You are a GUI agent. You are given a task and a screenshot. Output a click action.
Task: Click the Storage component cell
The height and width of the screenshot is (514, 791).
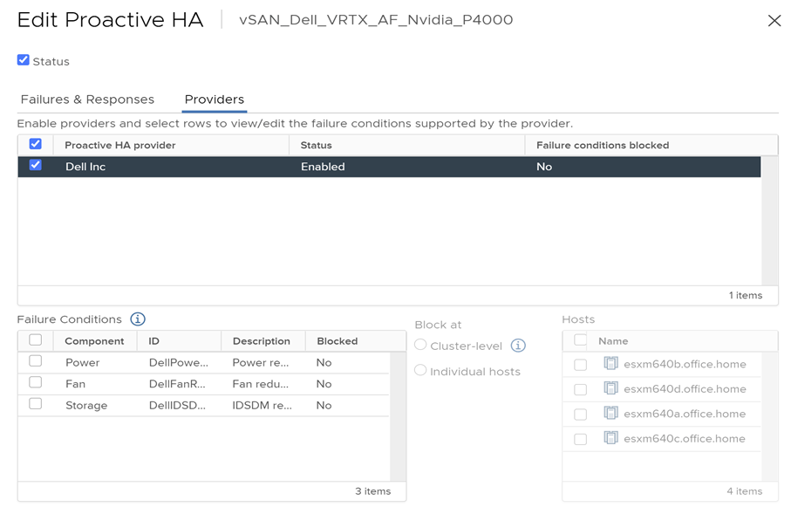[x=86, y=406]
